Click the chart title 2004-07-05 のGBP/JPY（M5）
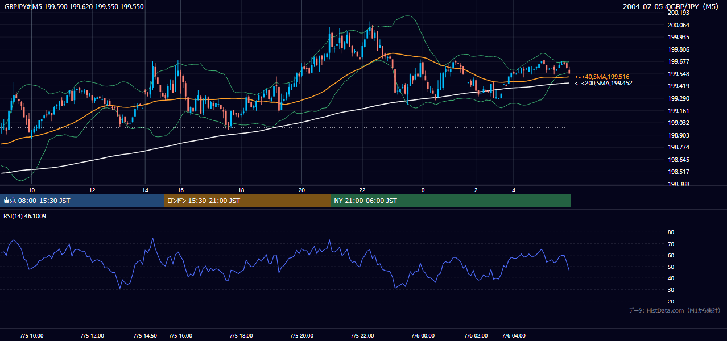727x341 pixels. point(672,7)
